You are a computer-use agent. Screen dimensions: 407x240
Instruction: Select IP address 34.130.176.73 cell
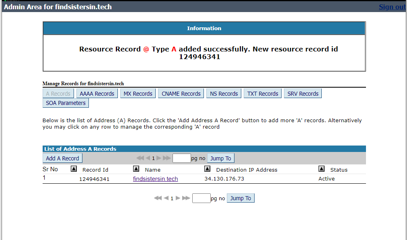[x=224, y=179]
